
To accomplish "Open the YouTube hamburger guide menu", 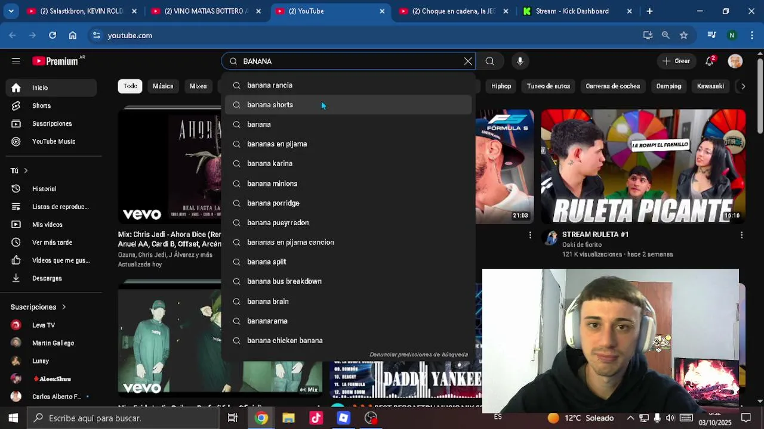I will coord(16,61).
